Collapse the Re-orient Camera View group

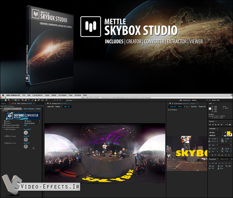(3, 127)
